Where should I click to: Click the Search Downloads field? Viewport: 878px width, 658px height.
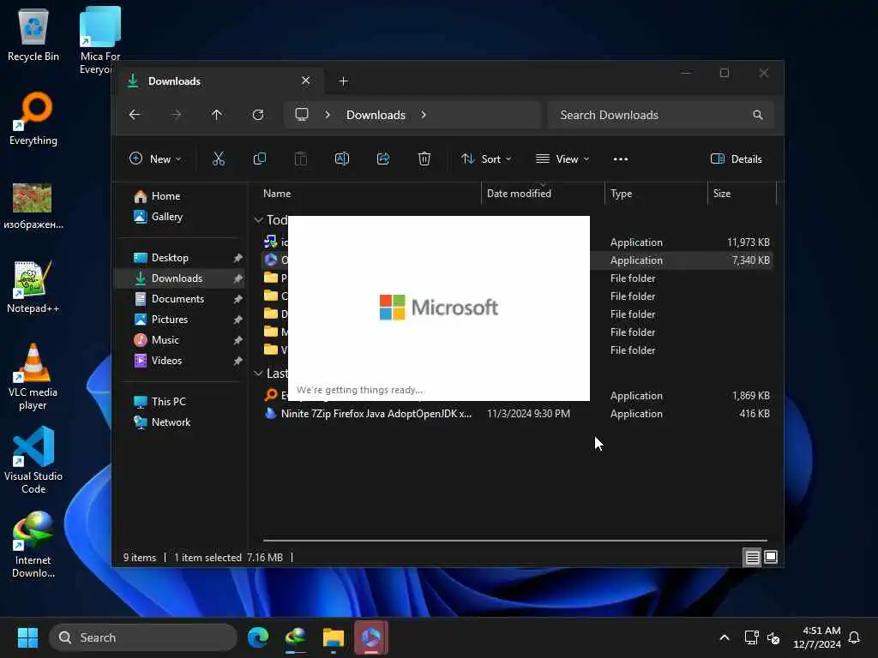[x=661, y=115]
